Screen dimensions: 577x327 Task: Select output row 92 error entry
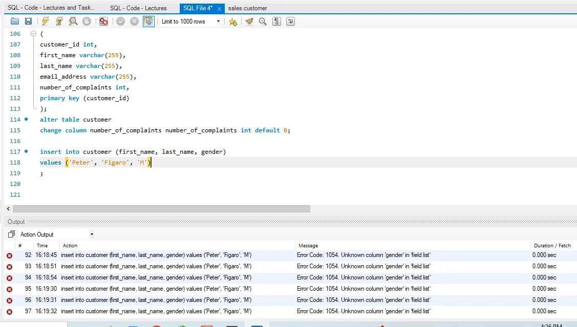[156, 255]
